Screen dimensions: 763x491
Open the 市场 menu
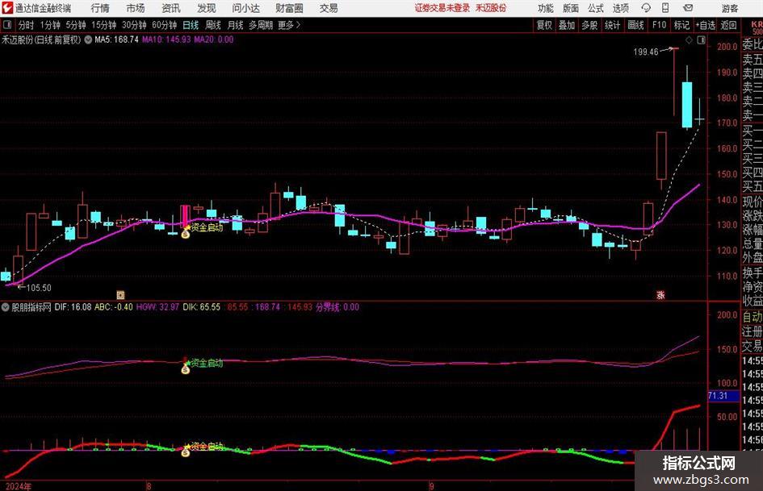click(x=136, y=8)
